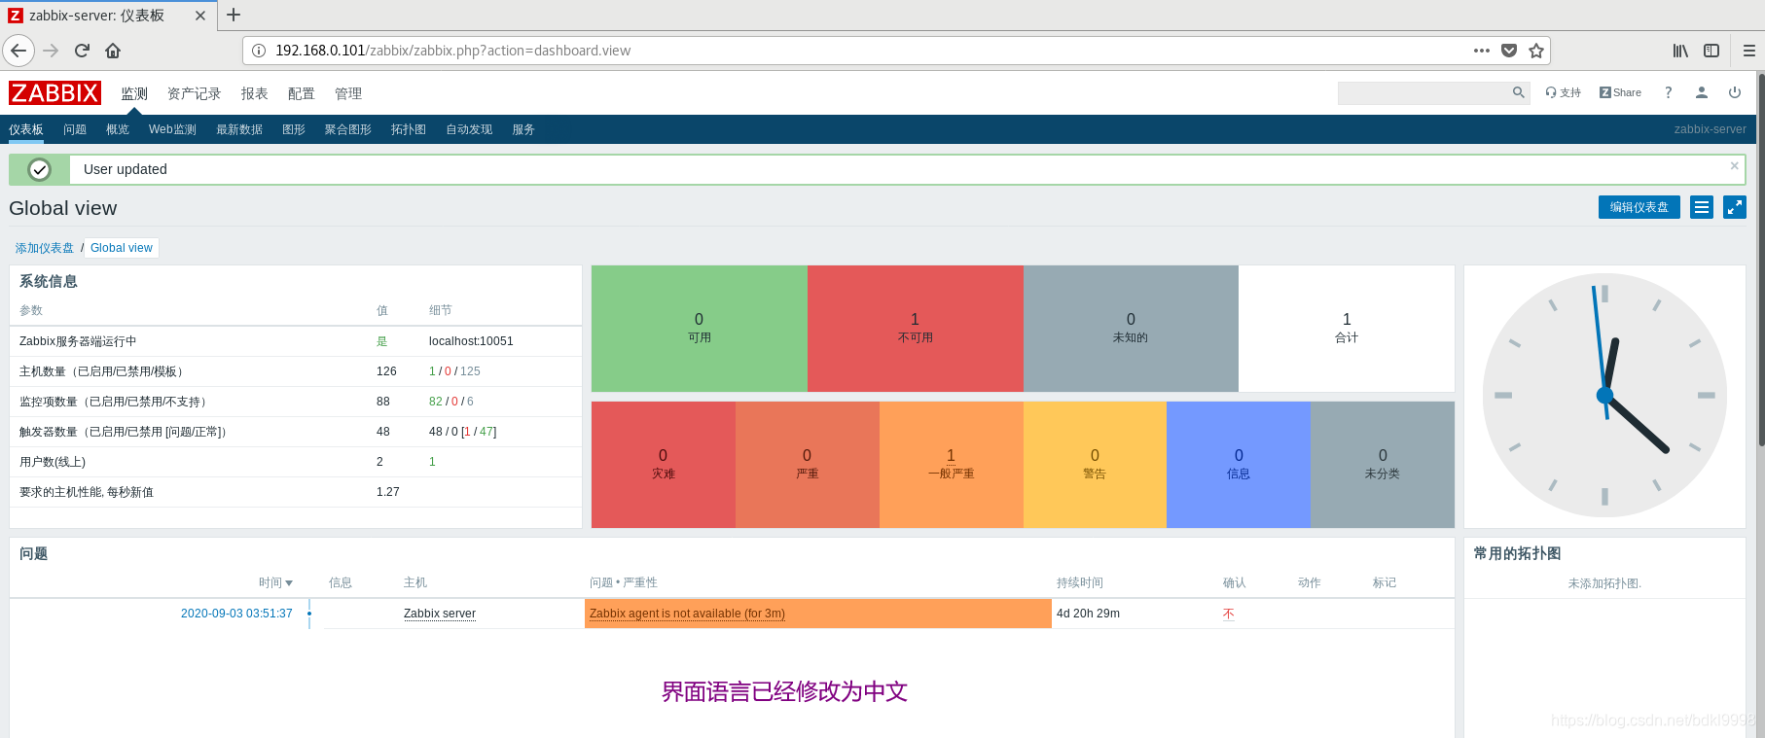Open browser home page icon
The height and width of the screenshot is (738, 1765).
(113, 51)
